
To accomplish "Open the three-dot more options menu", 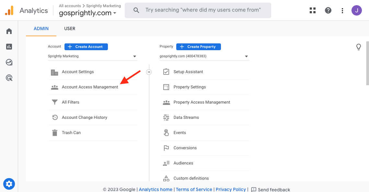I will [x=342, y=10].
